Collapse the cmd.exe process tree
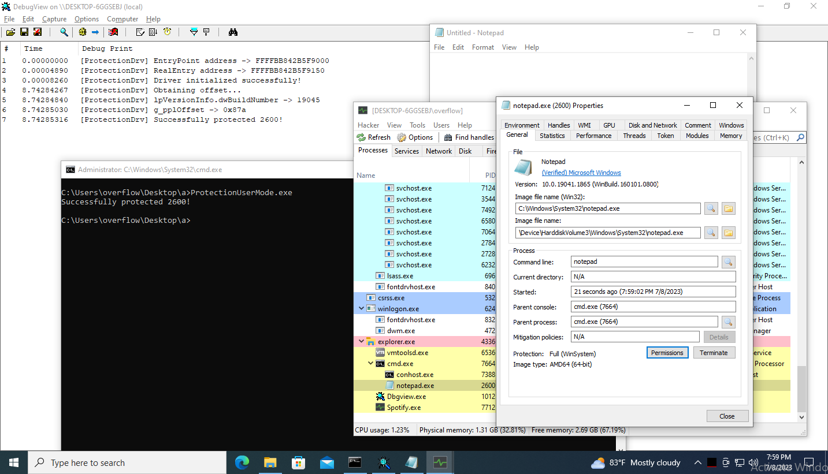 pyautogui.click(x=370, y=363)
